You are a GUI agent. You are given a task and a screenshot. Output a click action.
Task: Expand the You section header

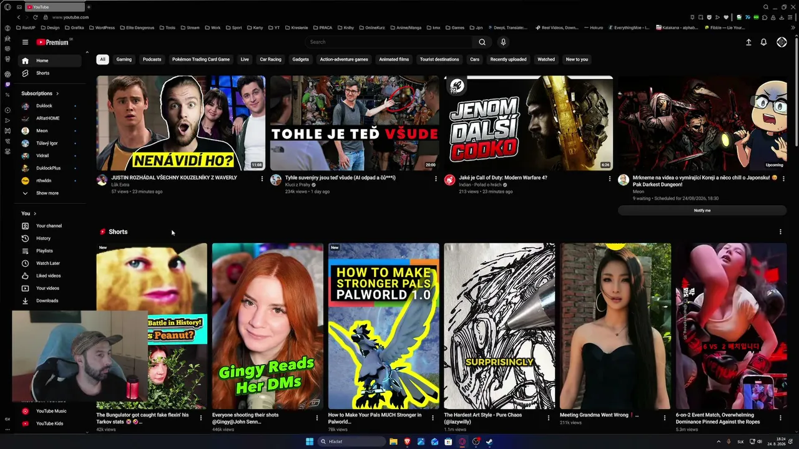[x=29, y=213]
